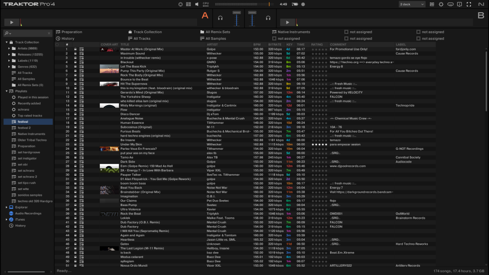Open the All Remix Sets favorite
This screenshot has width=489, height=275.
215,32
